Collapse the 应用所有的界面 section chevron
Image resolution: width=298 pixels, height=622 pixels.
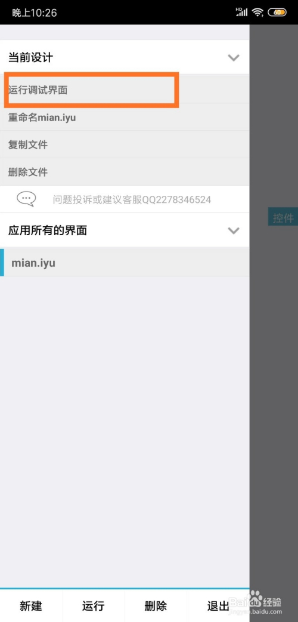pos(234,230)
